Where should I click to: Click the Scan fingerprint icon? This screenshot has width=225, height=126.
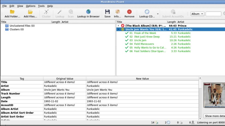coord(71,12)
